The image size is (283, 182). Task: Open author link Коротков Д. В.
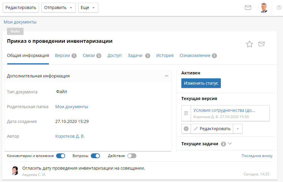coord(70,136)
